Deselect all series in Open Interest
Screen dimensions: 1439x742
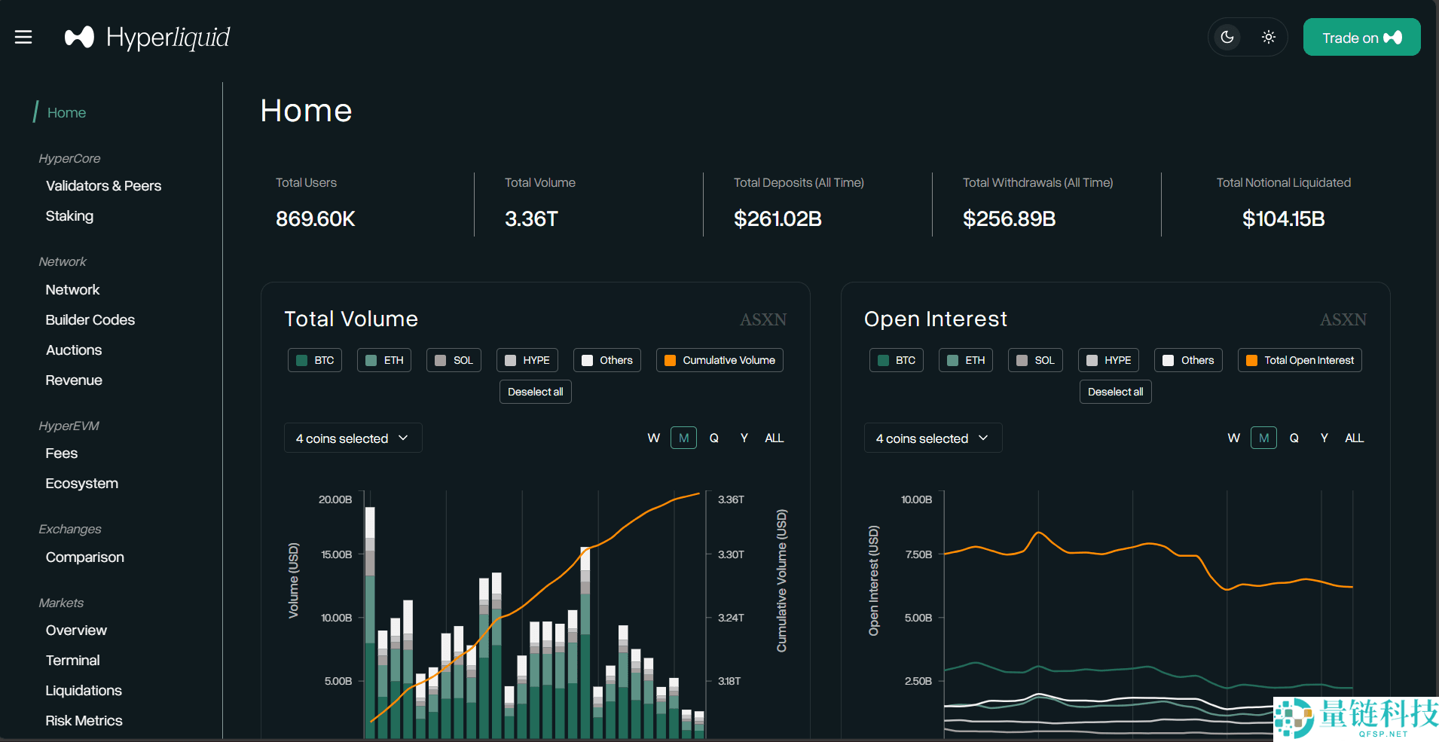click(x=1116, y=392)
